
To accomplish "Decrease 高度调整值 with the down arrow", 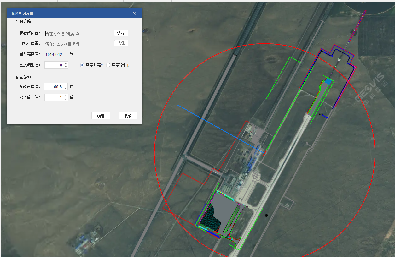I will (x=66, y=67).
